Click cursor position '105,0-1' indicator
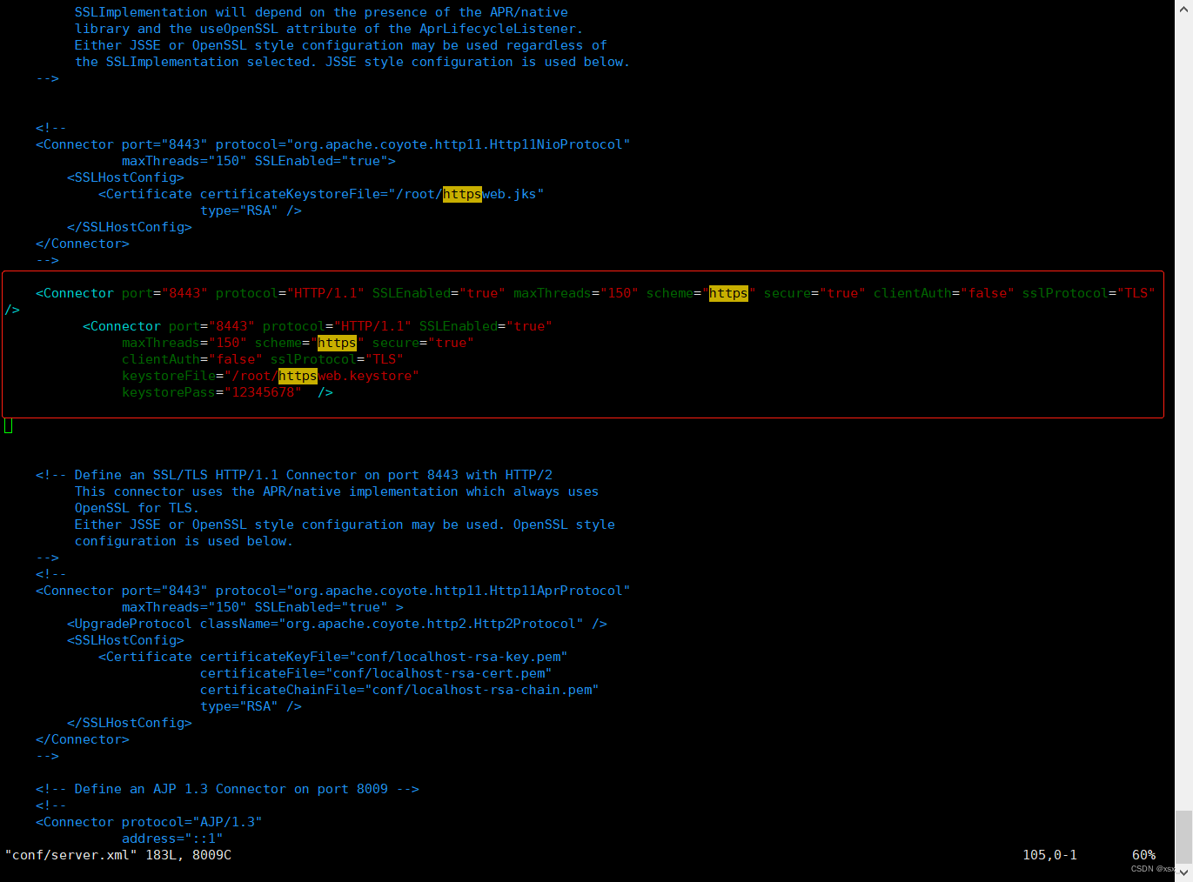1193x882 pixels. (1050, 855)
